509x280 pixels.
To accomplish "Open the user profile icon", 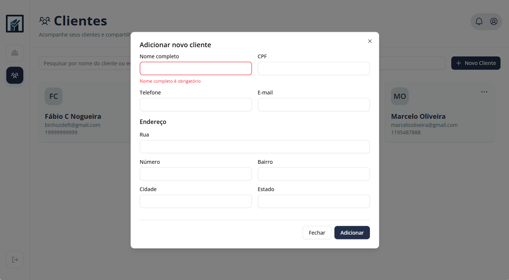I will (x=493, y=21).
